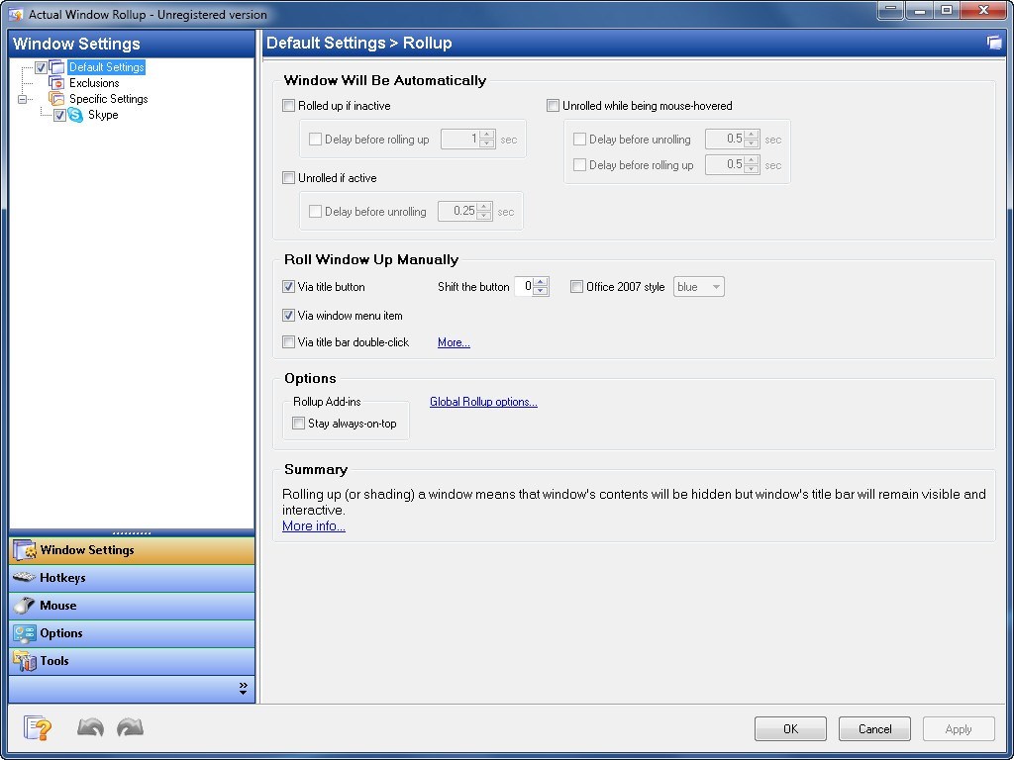The width and height of the screenshot is (1014, 760).
Task: Select the Hotkeys keyboard icon
Action: pyautogui.click(x=24, y=578)
